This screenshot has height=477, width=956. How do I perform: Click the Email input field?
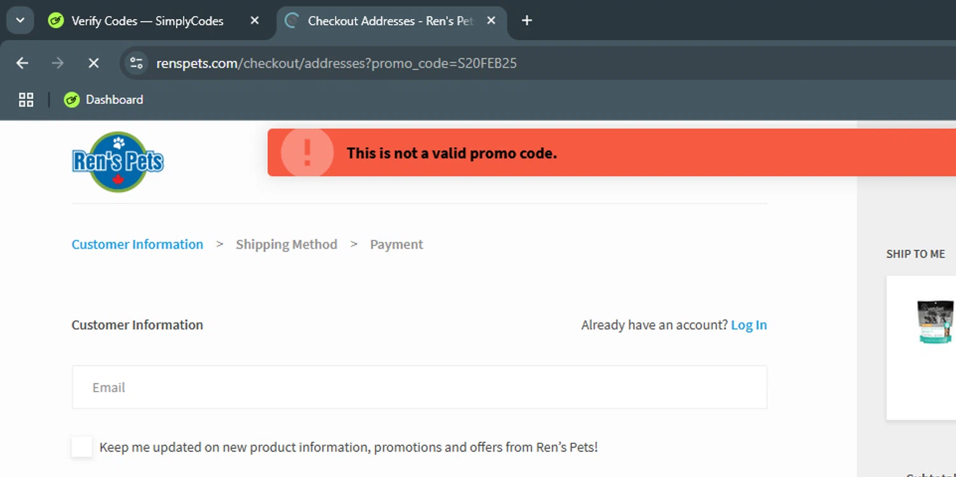tap(419, 387)
